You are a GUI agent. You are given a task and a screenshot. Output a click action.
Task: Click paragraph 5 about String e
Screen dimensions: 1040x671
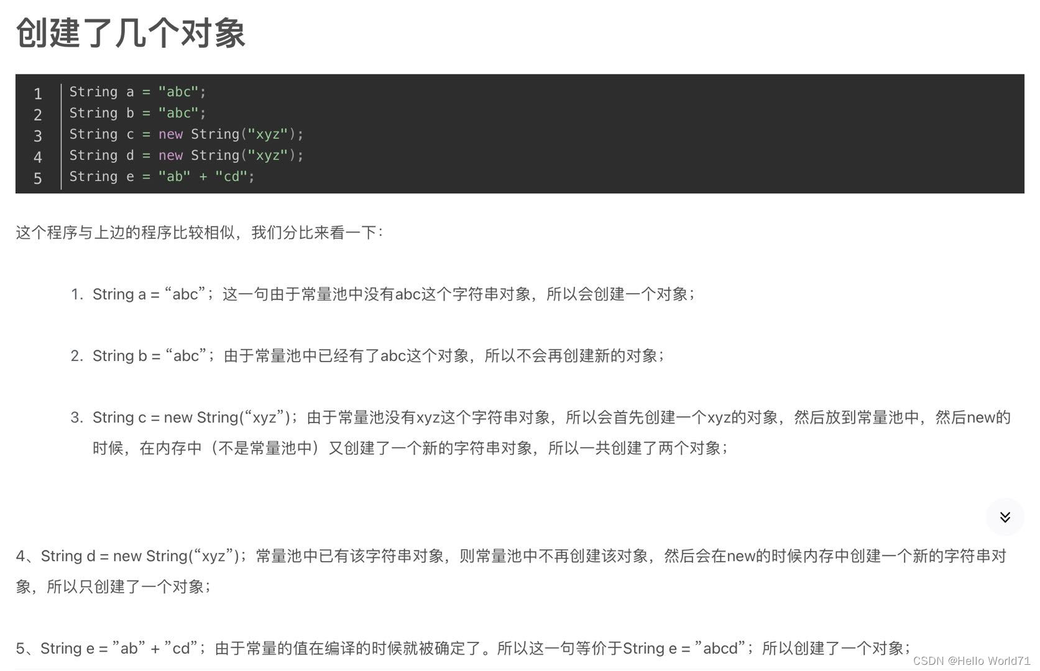(x=463, y=648)
